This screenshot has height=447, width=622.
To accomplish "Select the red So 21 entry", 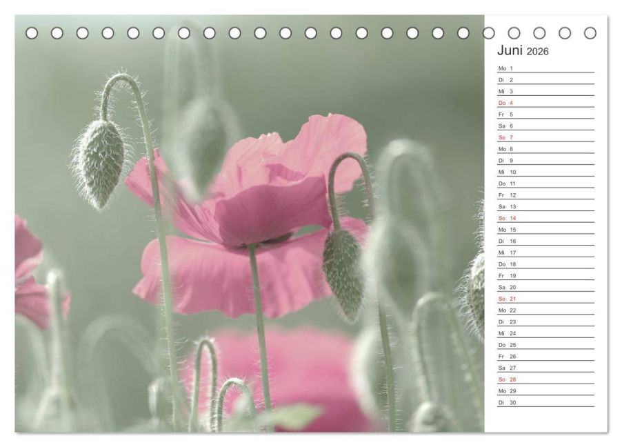I will click(546, 299).
